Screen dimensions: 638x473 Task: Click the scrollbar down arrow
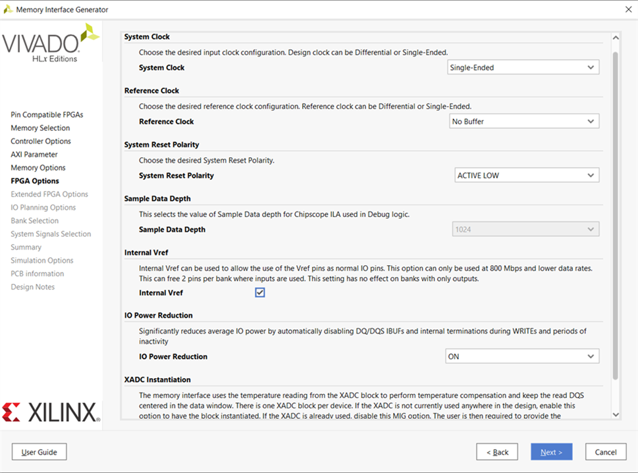click(616, 414)
